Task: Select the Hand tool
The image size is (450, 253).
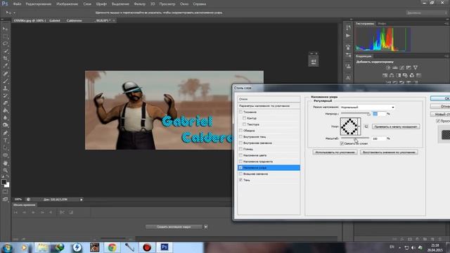Action: point(5,163)
